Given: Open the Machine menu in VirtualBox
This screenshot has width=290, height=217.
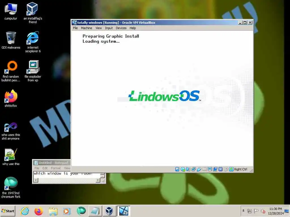Looking at the screenshot, I should [x=86, y=28].
